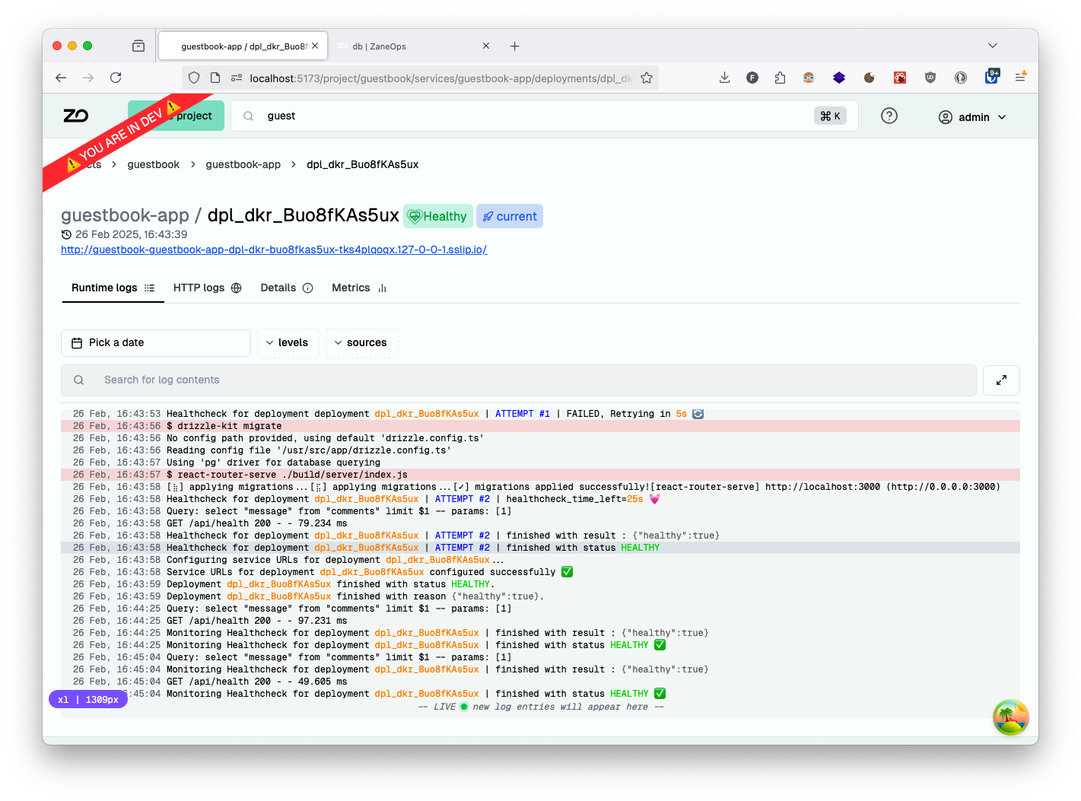The image size is (1081, 801).
Task: Click the 'Reading config file' log line
Action: [540, 450]
